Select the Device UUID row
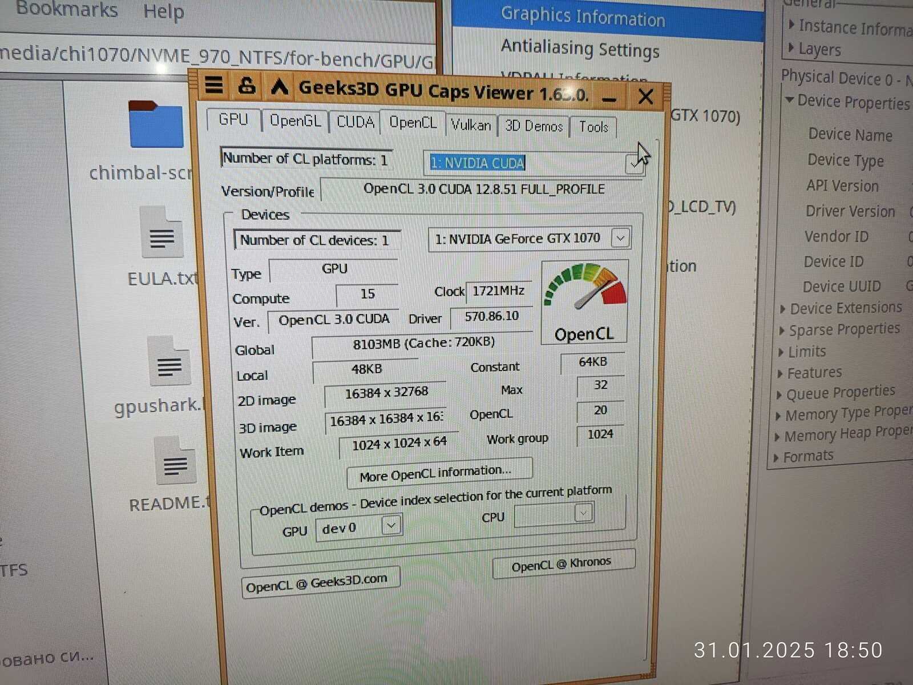 tap(842, 286)
